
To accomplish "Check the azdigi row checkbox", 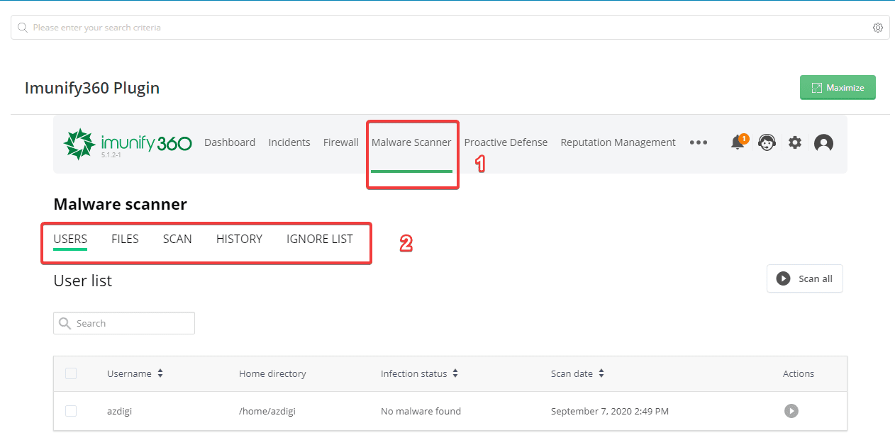I will pyautogui.click(x=71, y=411).
